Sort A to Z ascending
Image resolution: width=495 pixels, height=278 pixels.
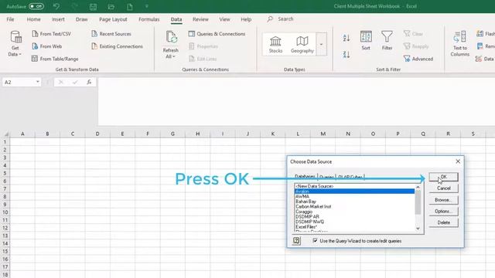click(x=346, y=38)
